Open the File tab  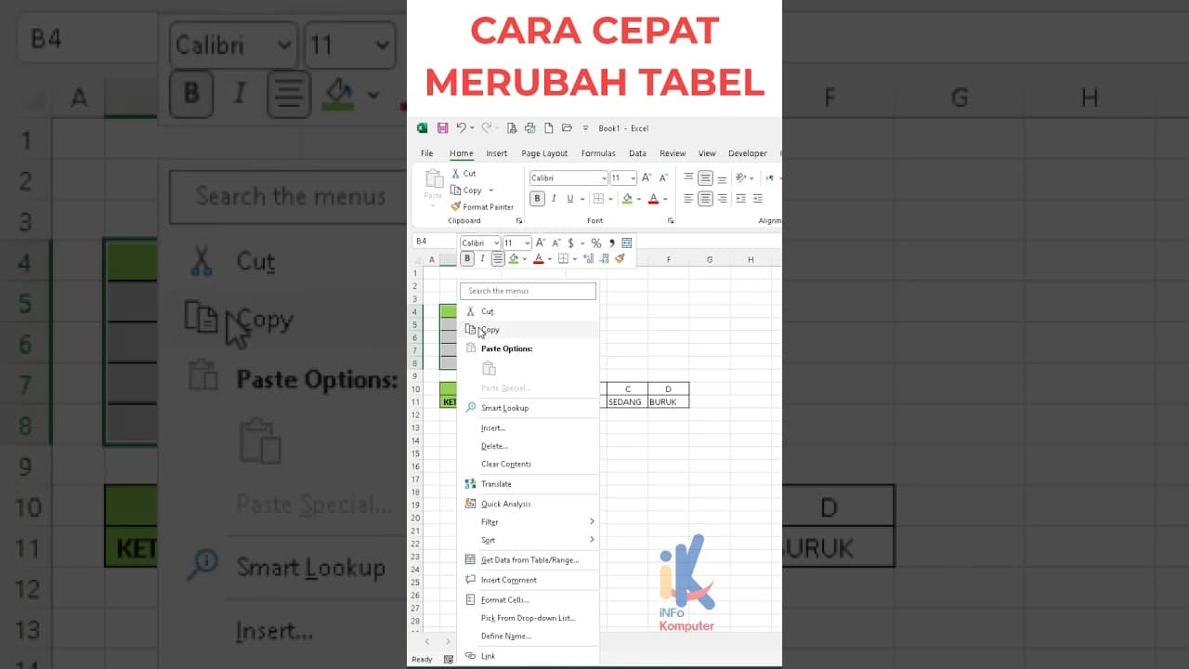point(426,153)
